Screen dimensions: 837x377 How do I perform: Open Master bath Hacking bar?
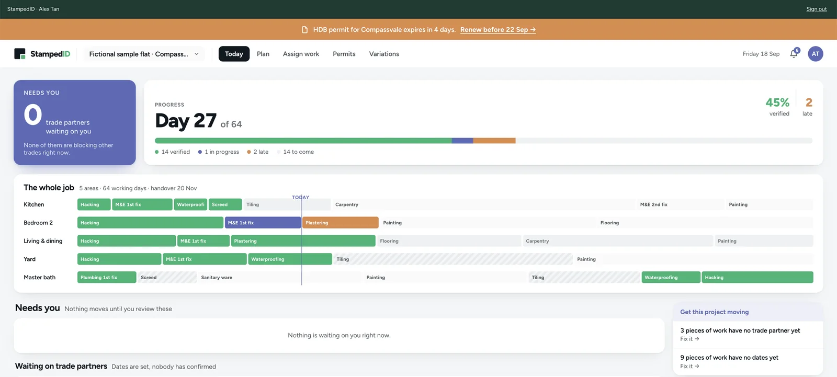tap(757, 278)
